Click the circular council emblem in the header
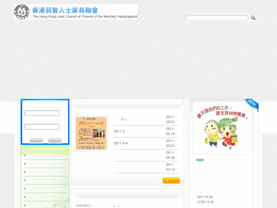 coord(22,12)
